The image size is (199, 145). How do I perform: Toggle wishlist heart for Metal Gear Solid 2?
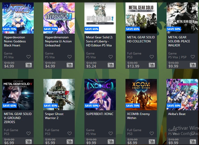click(x=111, y=57)
